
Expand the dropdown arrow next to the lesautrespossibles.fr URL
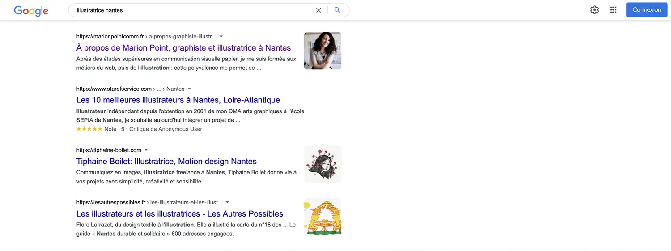pos(227,203)
